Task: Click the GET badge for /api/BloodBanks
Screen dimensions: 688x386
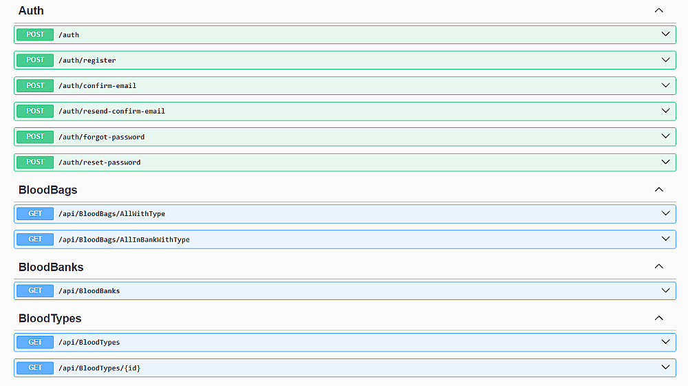Action: [x=35, y=291]
